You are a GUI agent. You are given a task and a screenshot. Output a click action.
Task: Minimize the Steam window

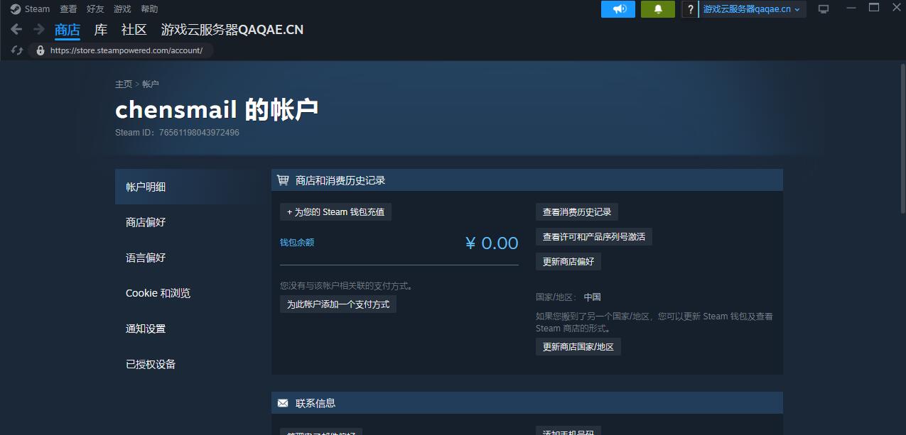[x=851, y=8]
